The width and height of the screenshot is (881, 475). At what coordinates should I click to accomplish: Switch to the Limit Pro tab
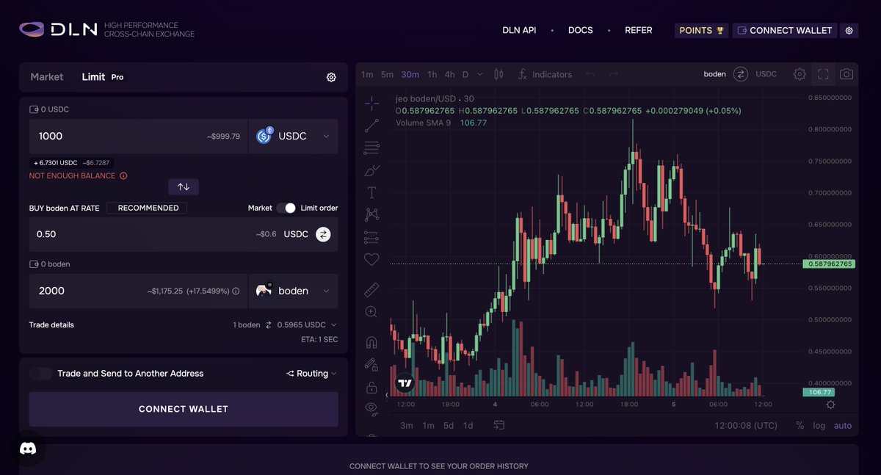[103, 77]
